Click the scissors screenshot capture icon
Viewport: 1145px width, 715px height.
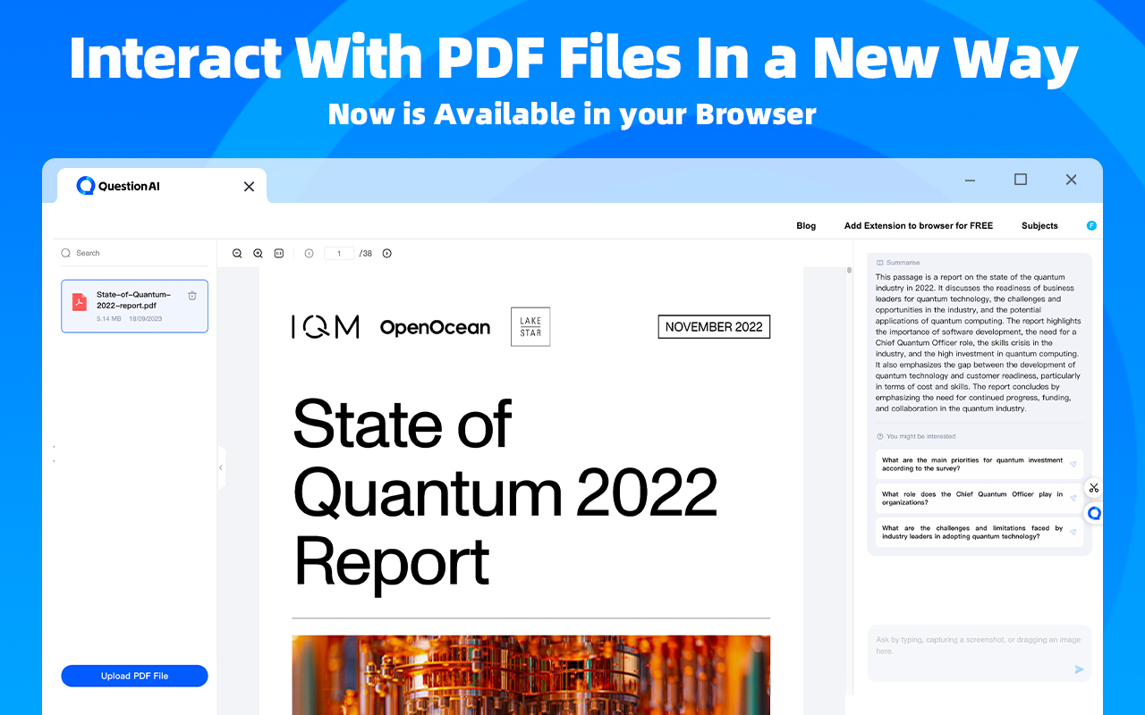[x=1093, y=488]
